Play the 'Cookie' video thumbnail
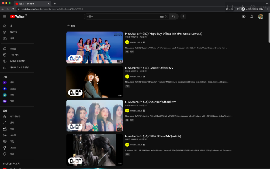270x169 pixels. coord(94,81)
